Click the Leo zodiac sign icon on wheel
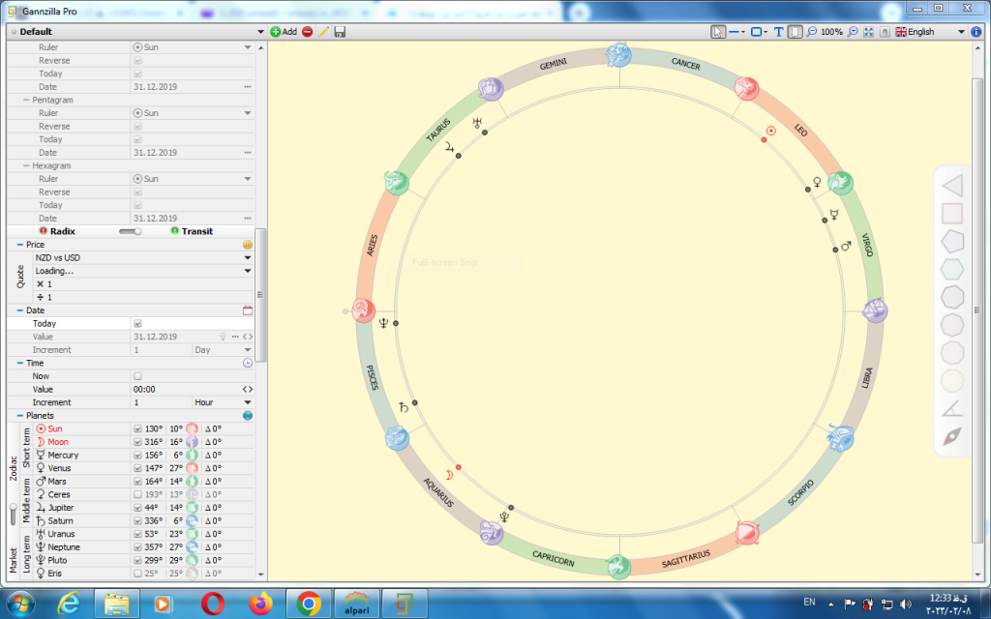Screen dimensions: 991x619 [746, 88]
